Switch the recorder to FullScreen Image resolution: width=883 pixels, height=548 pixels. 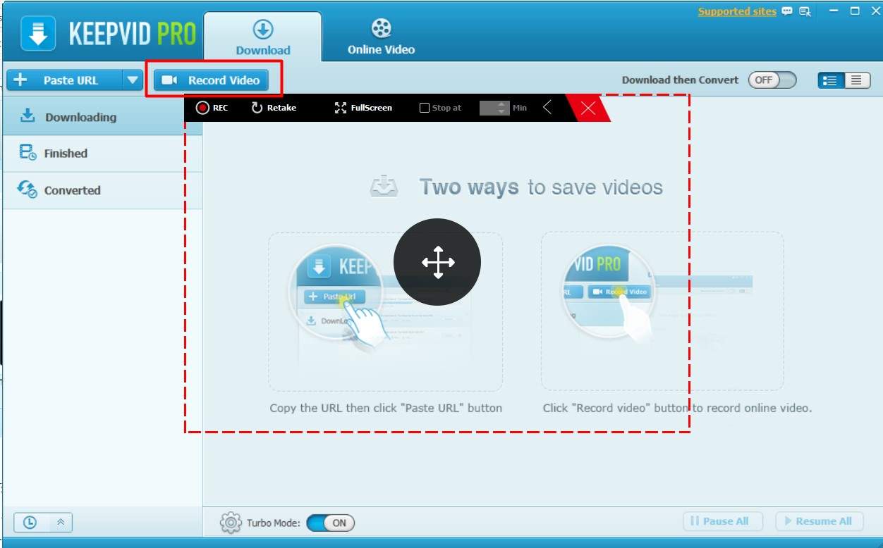[363, 108]
